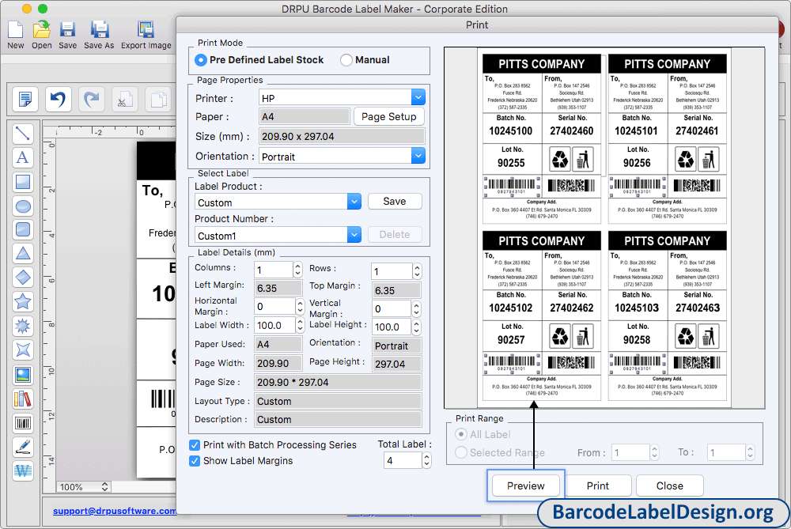Open the Product Number dropdown
This screenshot has width=791, height=529.
[354, 235]
